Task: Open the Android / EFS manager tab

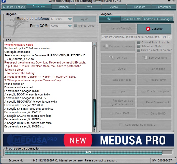Action: coord(158,19)
